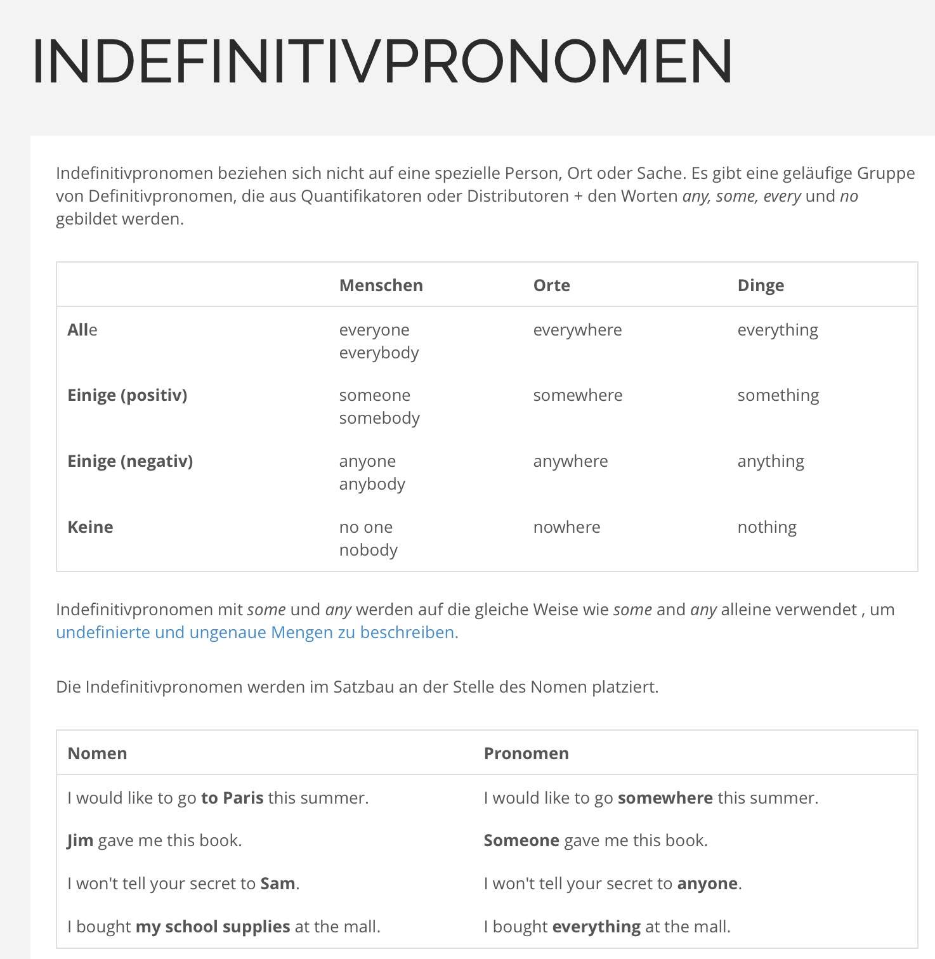Screen dimensions: 935x959
Task: Select the Einige (positiv) row label
Action: (x=127, y=395)
